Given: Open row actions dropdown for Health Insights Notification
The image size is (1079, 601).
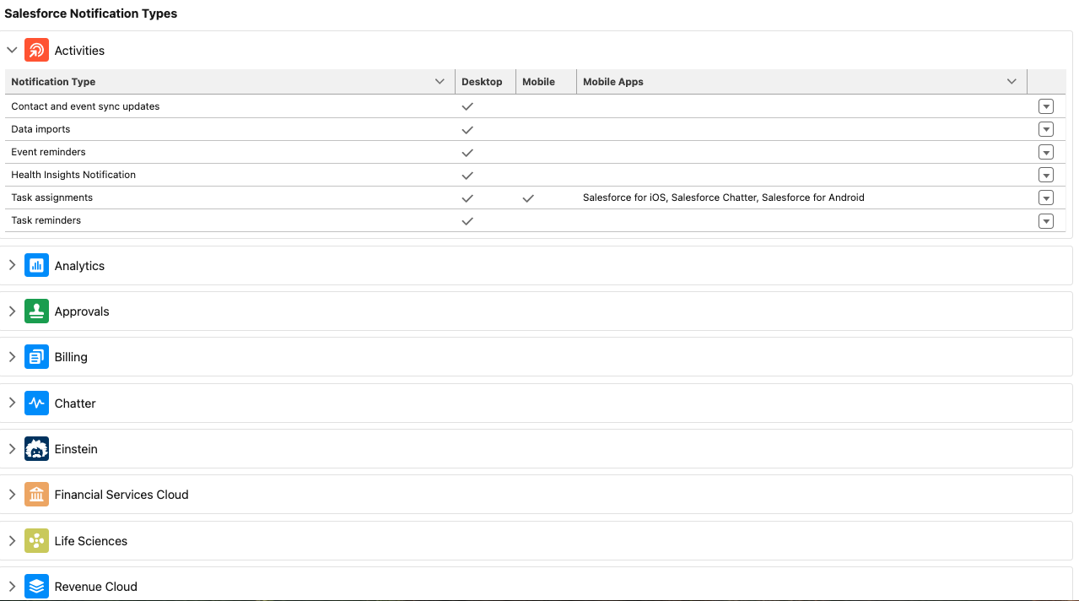Looking at the screenshot, I should coord(1046,176).
